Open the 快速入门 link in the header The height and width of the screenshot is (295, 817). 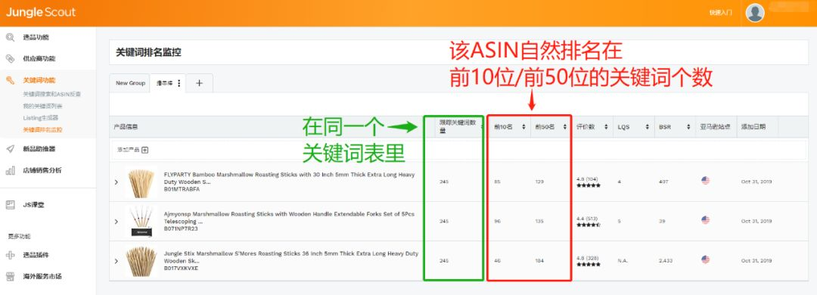click(721, 13)
